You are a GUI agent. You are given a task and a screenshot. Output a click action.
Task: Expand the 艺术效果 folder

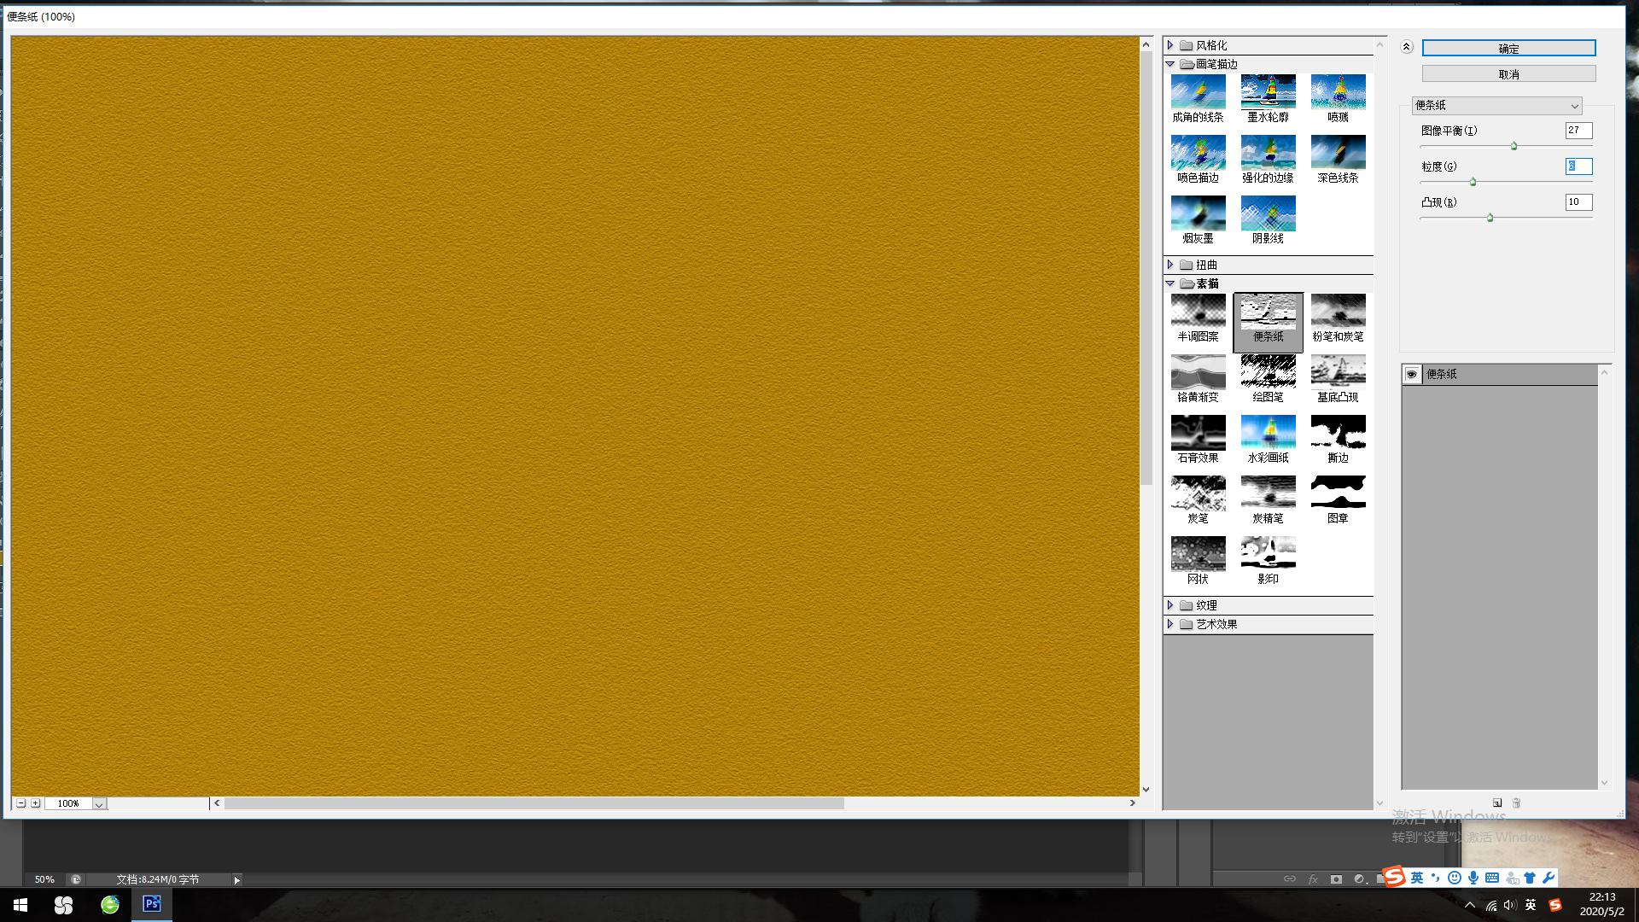tap(1170, 624)
